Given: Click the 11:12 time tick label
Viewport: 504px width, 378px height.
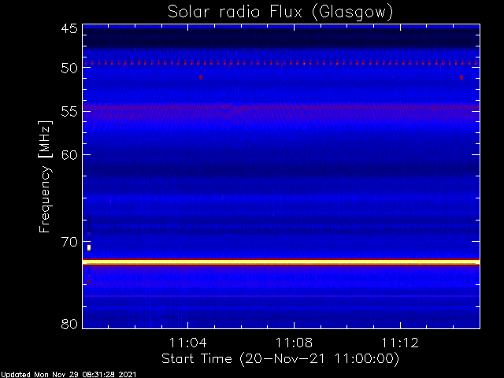Looking at the screenshot, I should pyautogui.click(x=400, y=343).
